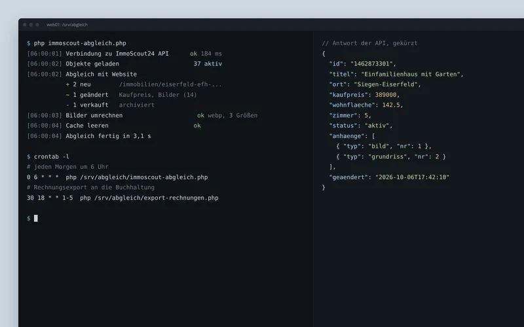Click the timestamp "[06:00:03]"

pyautogui.click(x=45, y=116)
